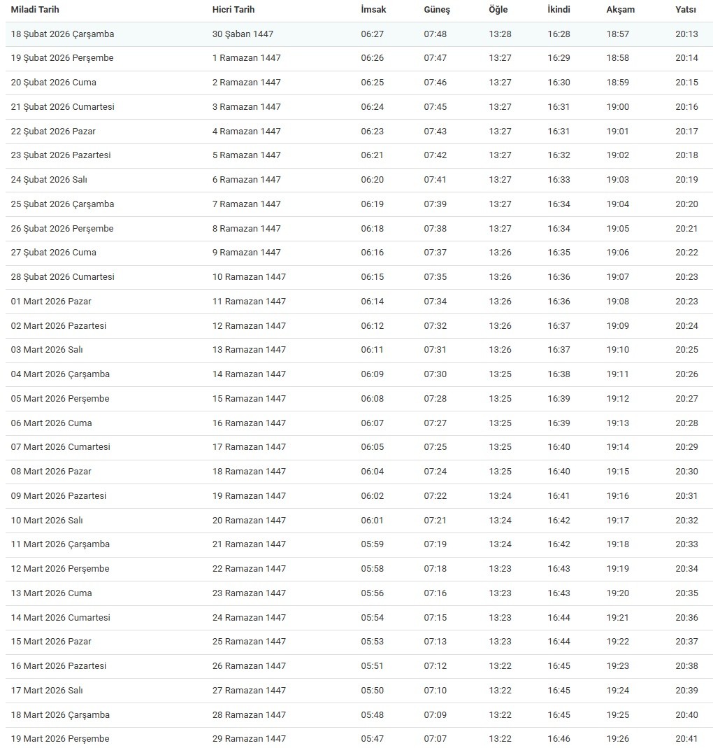Click the Öğle column header
The width and height of the screenshot is (713, 748).
pyautogui.click(x=498, y=10)
